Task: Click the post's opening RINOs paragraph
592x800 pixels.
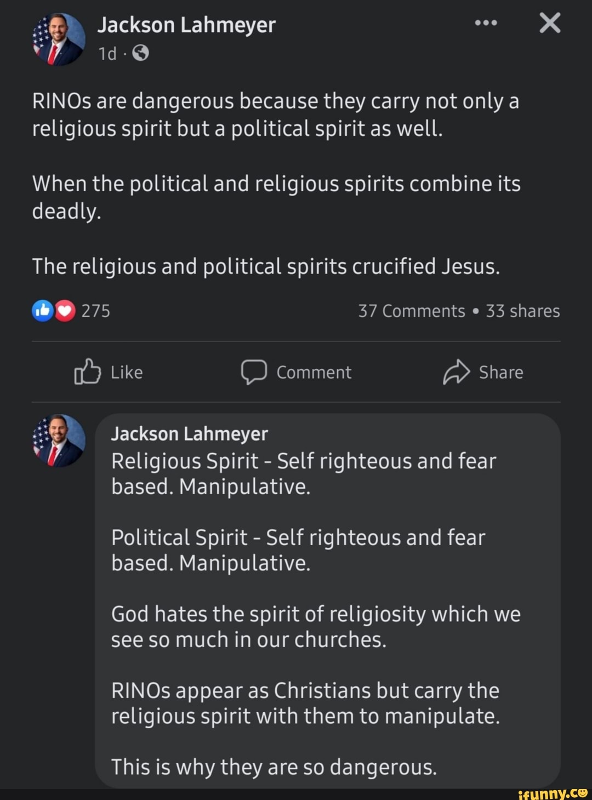Action: (275, 115)
